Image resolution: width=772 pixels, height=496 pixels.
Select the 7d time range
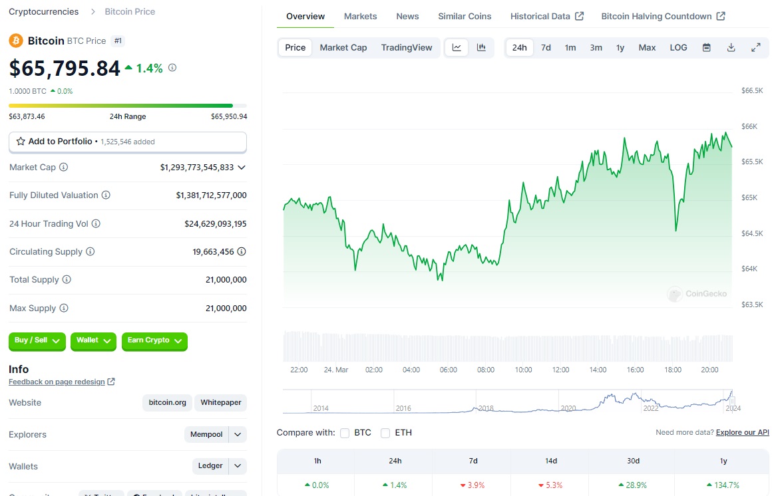click(x=546, y=48)
